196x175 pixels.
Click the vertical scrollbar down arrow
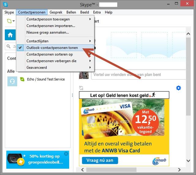coord(188,161)
